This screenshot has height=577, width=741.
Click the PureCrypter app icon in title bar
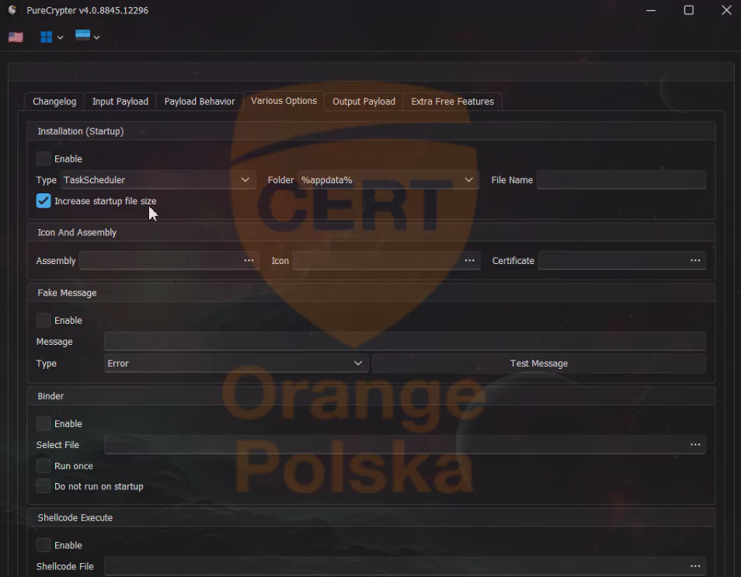pos(12,10)
